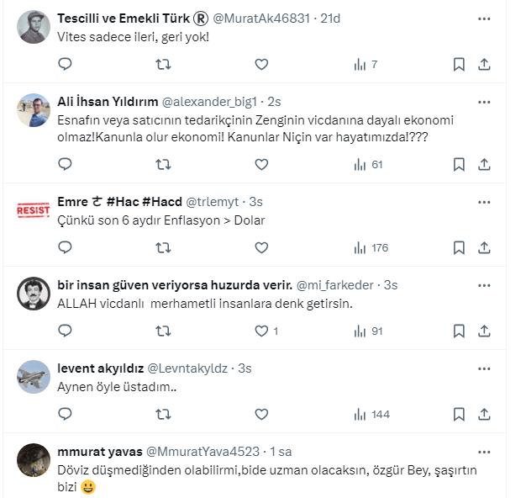Retweet Ali İhsan Yıldırım's tweet
The image size is (526, 498).
coord(163,164)
